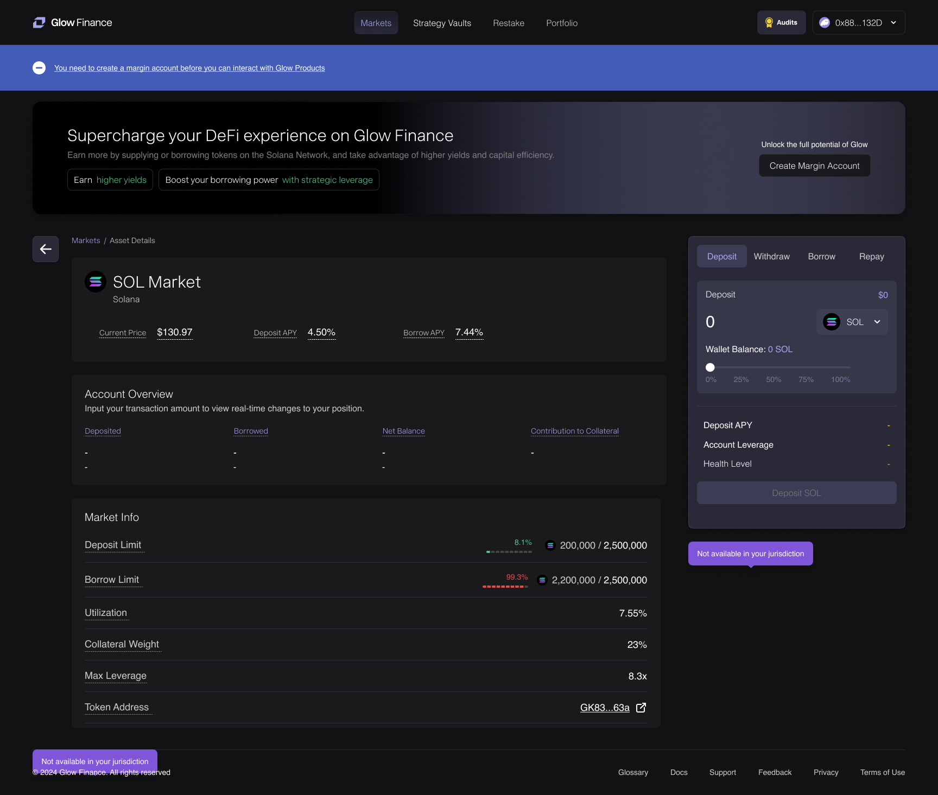Click the wallet avatar icon
The image size is (938, 795).
point(824,23)
